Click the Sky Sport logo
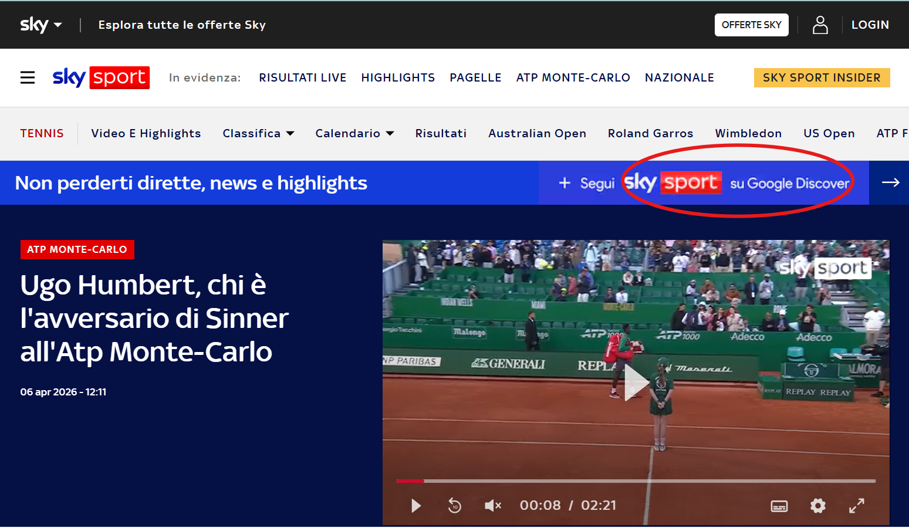This screenshot has width=909, height=528. coord(101,77)
